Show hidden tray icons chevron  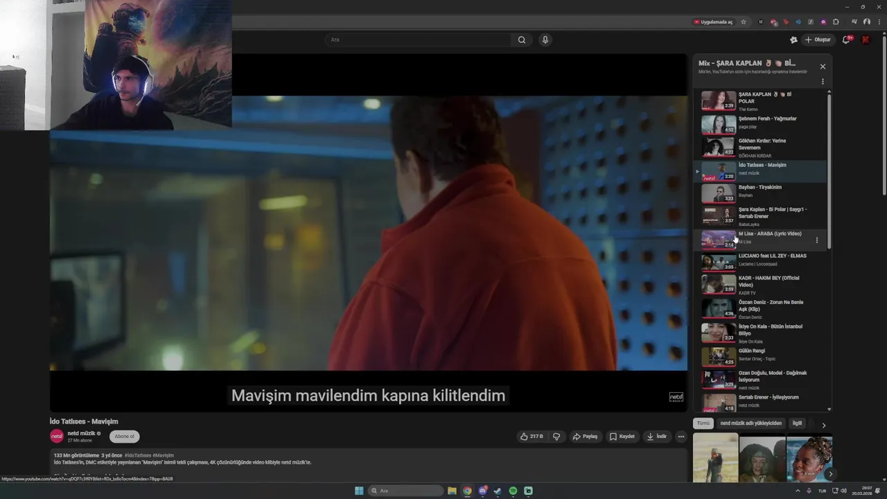coord(798,491)
